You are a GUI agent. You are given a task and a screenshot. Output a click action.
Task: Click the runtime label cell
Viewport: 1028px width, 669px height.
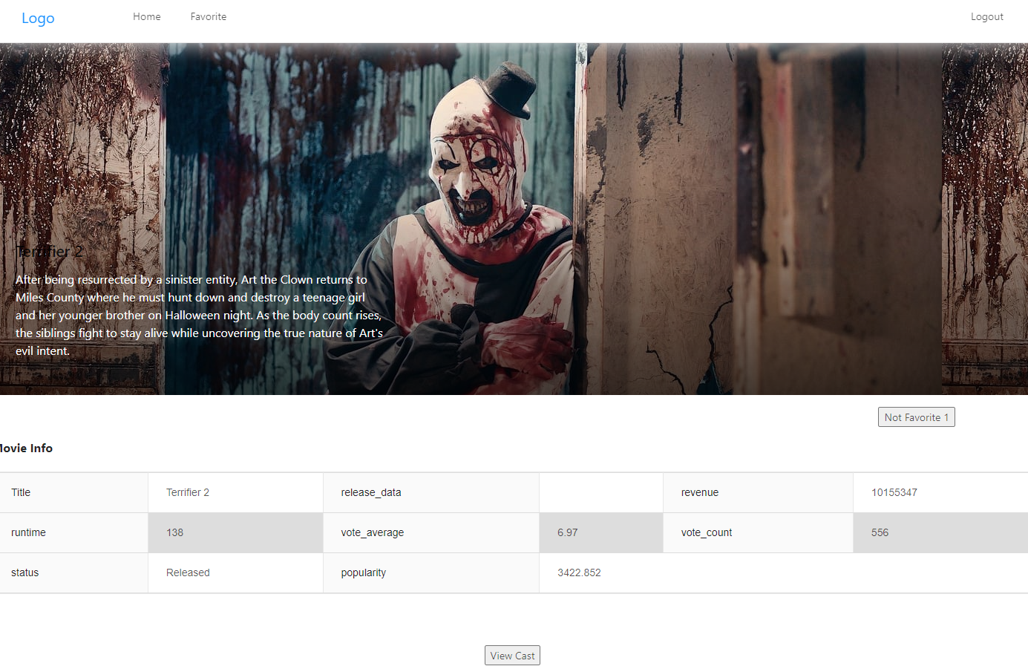point(73,532)
